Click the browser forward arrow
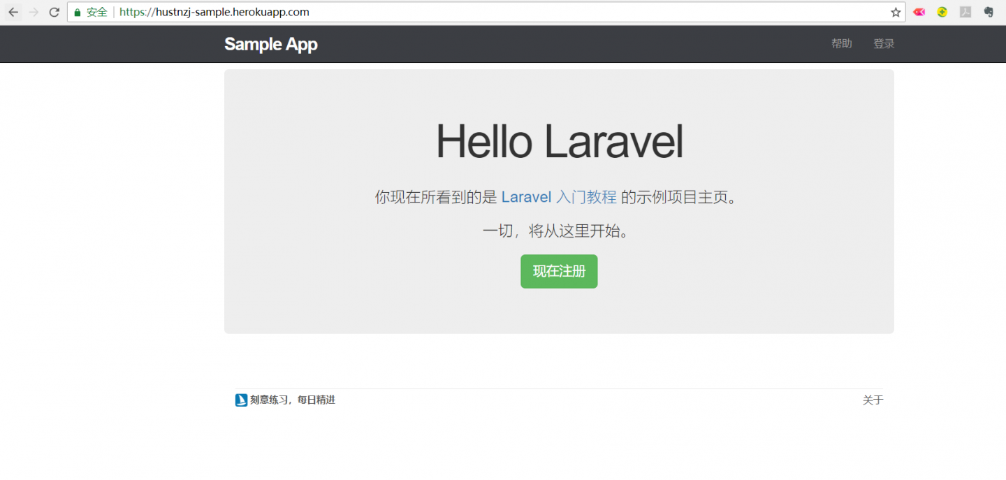The height and width of the screenshot is (480, 1006). pyautogui.click(x=34, y=12)
